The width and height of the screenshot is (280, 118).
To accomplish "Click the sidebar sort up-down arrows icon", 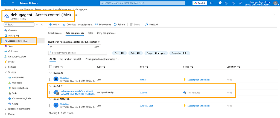I will [37, 24].
